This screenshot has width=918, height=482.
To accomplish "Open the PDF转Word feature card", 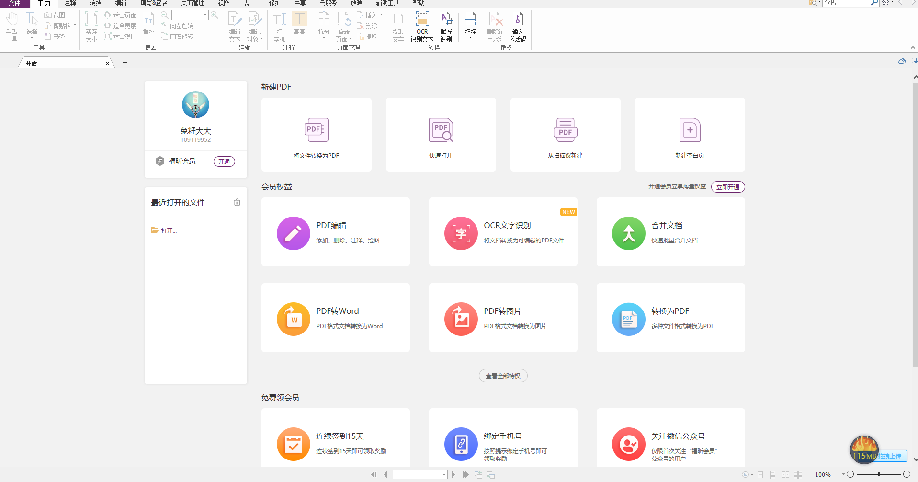I will coord(335,318).
